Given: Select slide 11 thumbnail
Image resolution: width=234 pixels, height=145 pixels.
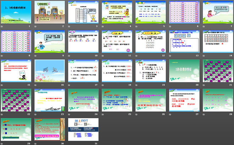Looking at the screenshot, I should pyautogui.click(x=117, y=41).
